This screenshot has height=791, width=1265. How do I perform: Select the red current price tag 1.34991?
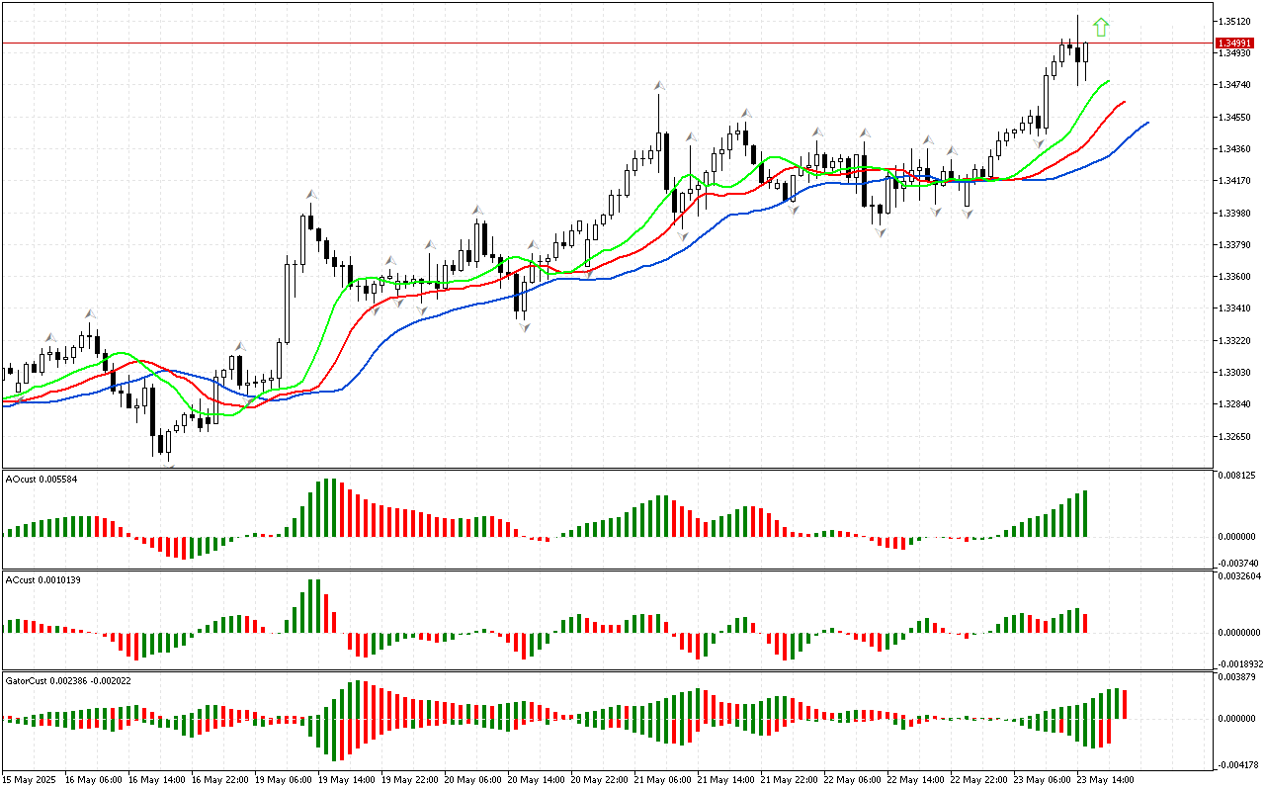(x=1232, y=43)
